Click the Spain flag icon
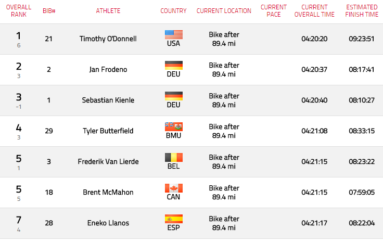 174,219
